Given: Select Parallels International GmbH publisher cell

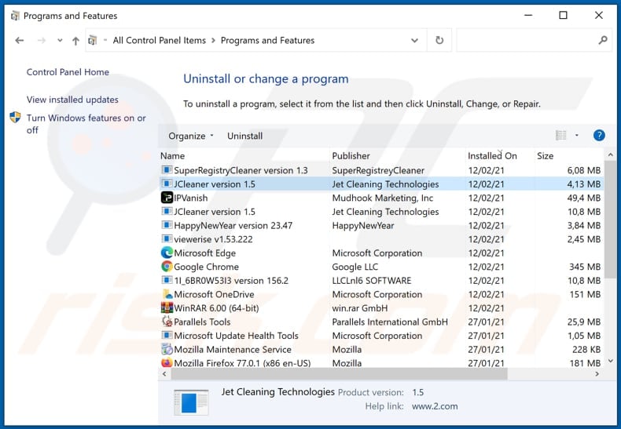Looking at the screenshot, I should coord(390,322).
